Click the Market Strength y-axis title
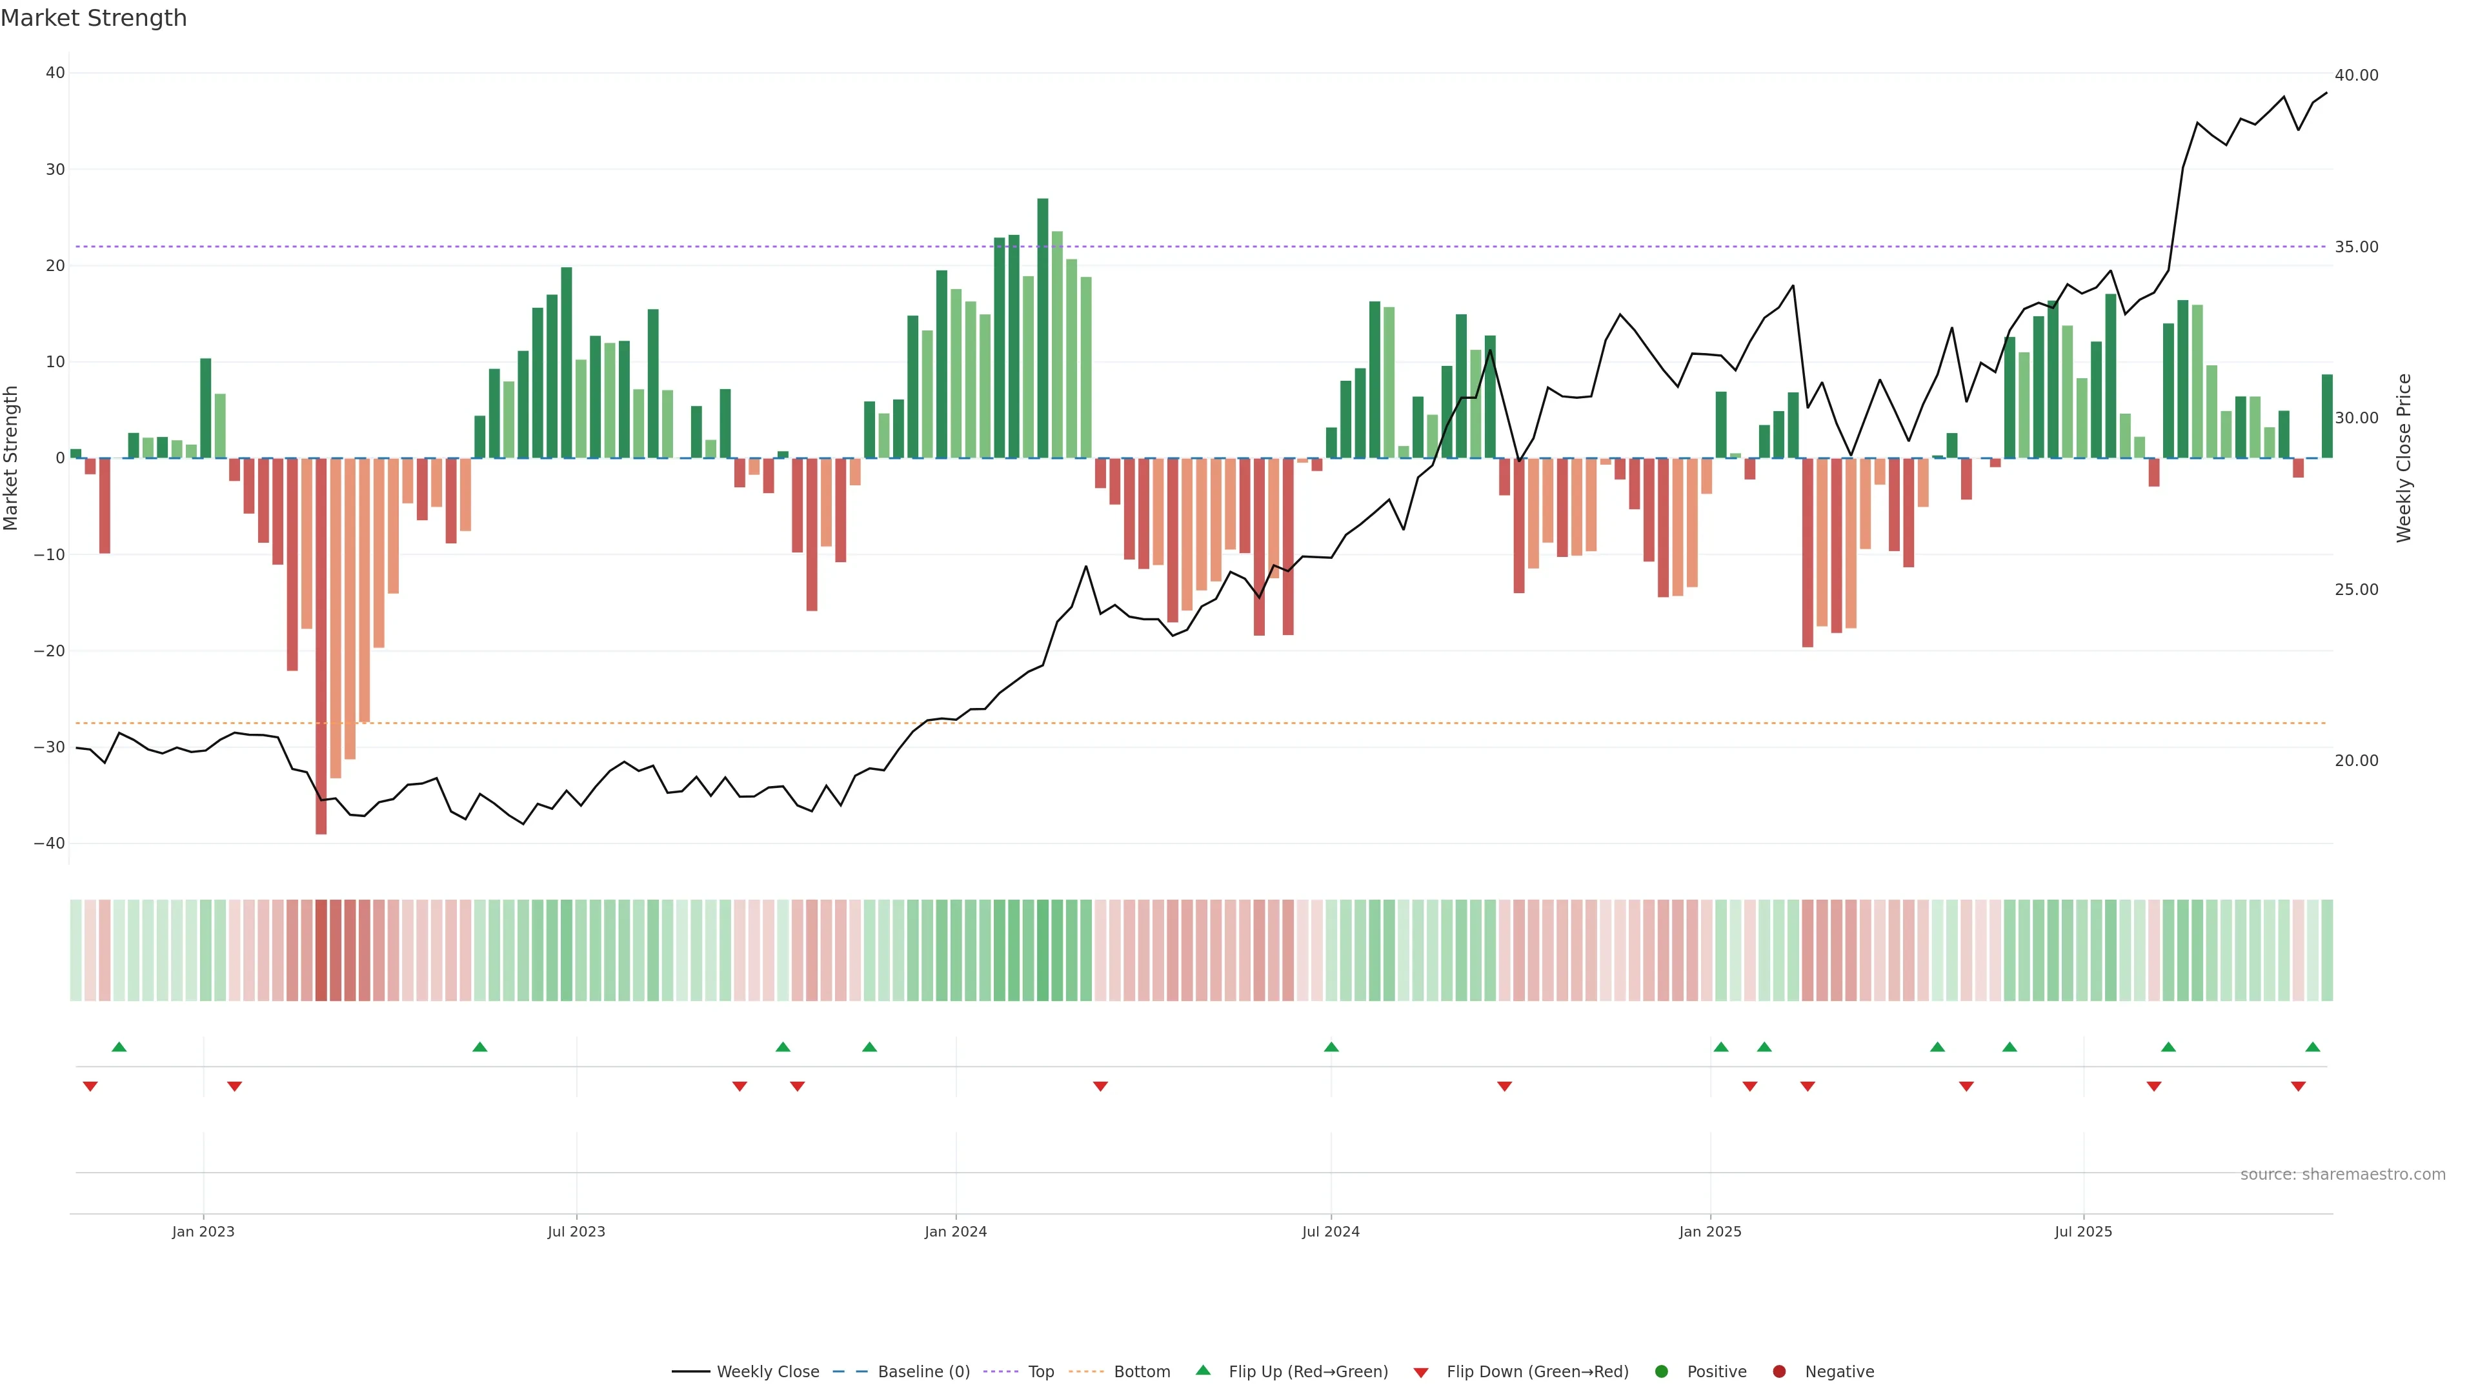The width and height of the screenshot is (2478, 1394). tap(12, 458)
